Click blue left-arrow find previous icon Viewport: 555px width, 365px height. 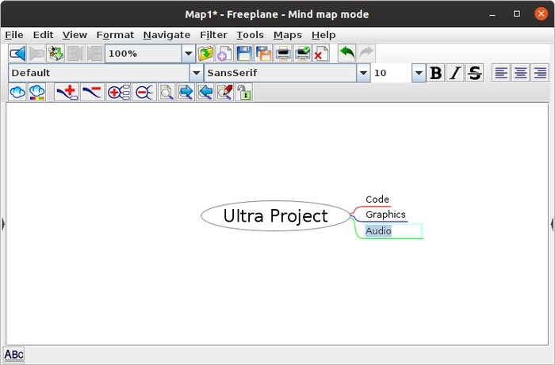pyautogui.click(x=205, y=92)
